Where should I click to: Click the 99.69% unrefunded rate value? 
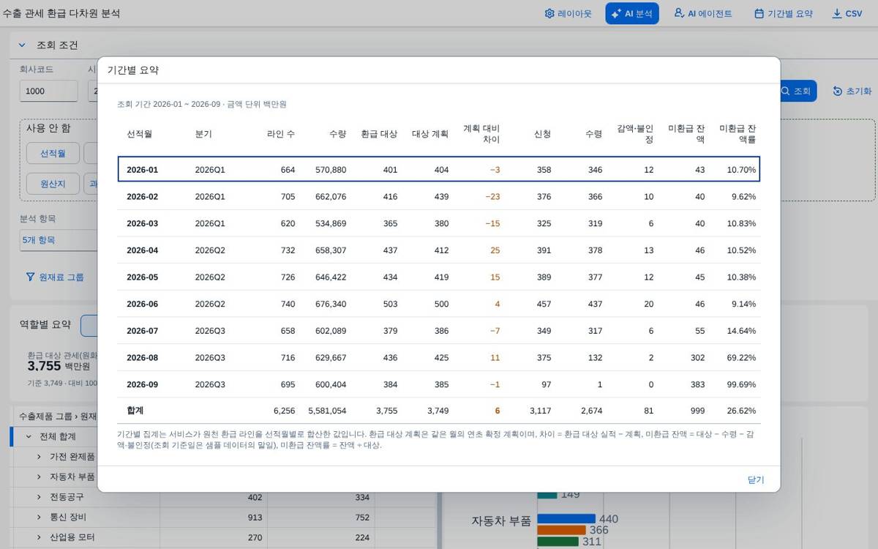pos(741,384)
